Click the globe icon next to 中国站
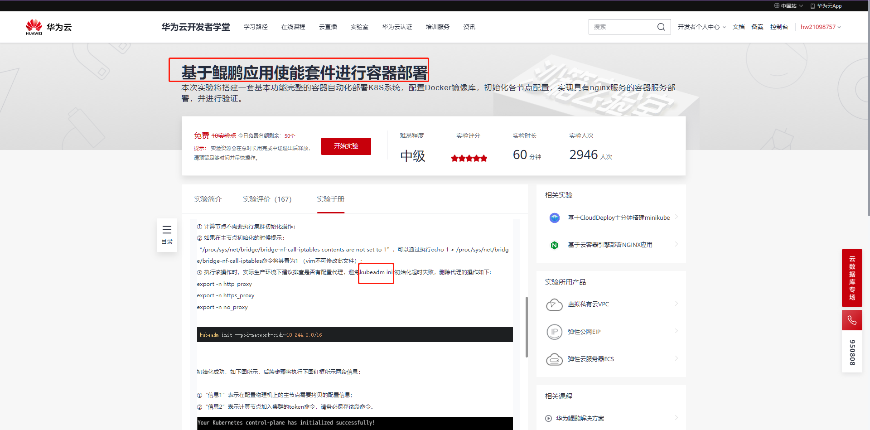 click(x=777, y=6)
